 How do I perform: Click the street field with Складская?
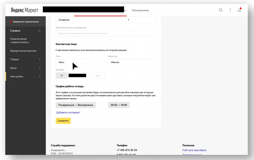point(89,20)
